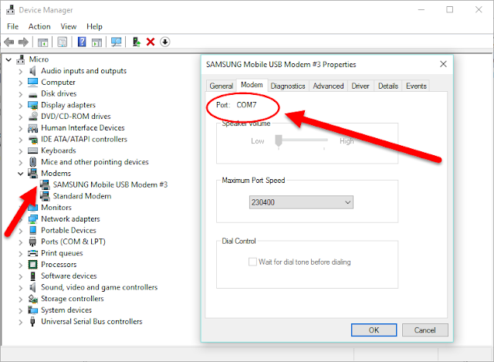Click the Cancel button
Image resolution: width=494 pixels, height=362 pixels.
click(x=425, y=330)
